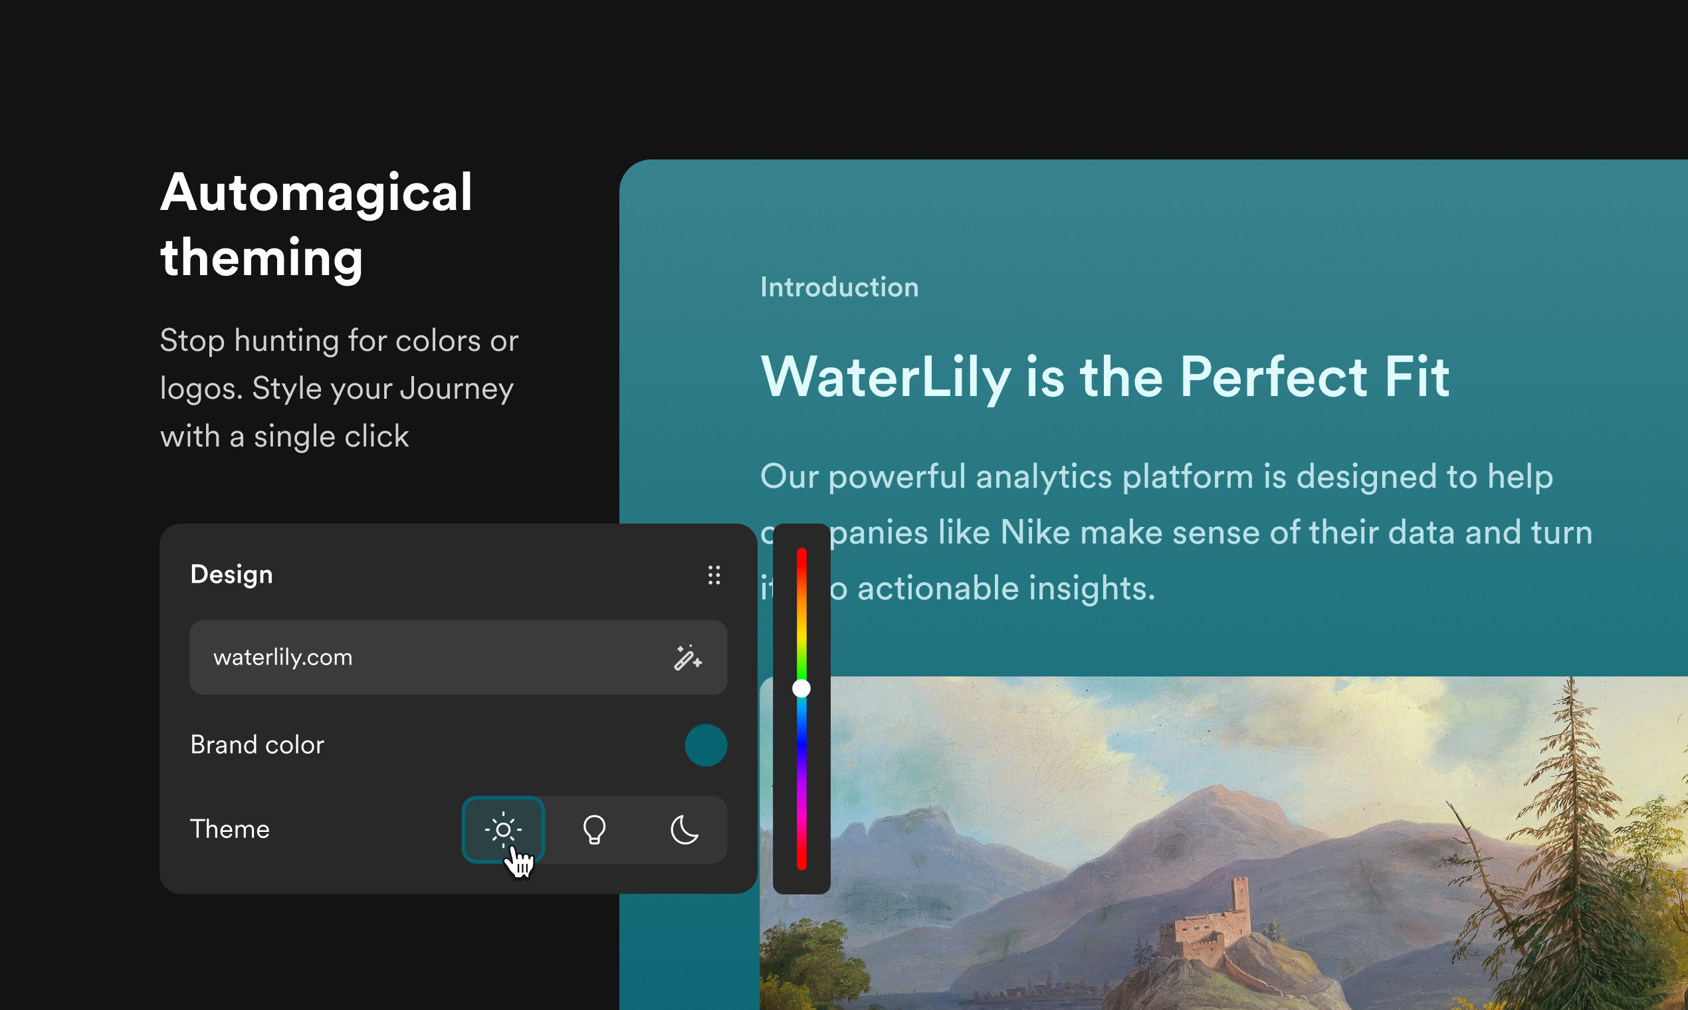Viewport: 1688px width, 1010px height.
Task: Select the sun light theme option
Action: [503, 829]
